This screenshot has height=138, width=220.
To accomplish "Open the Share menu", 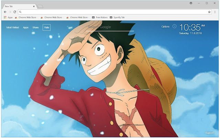I will (35, 28).
